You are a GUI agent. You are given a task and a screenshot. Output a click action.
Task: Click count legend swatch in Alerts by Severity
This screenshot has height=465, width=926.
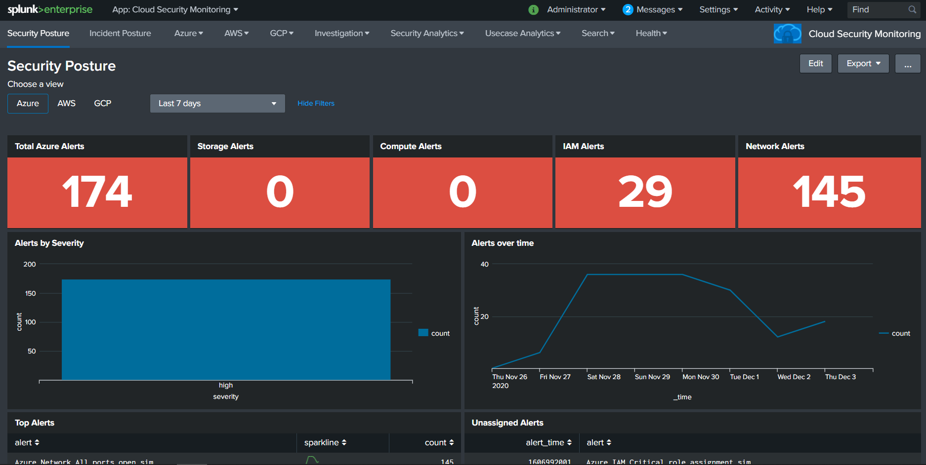pyautogui.click(x=423, y=333)
